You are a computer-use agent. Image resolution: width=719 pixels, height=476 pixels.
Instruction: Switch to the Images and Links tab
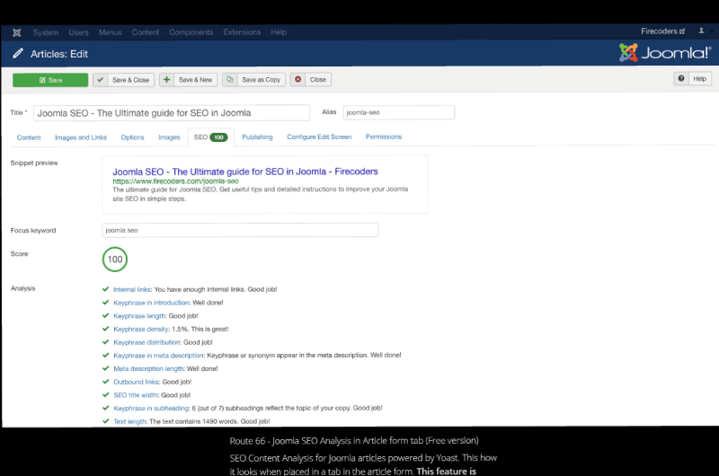click(x=81, y=137)
